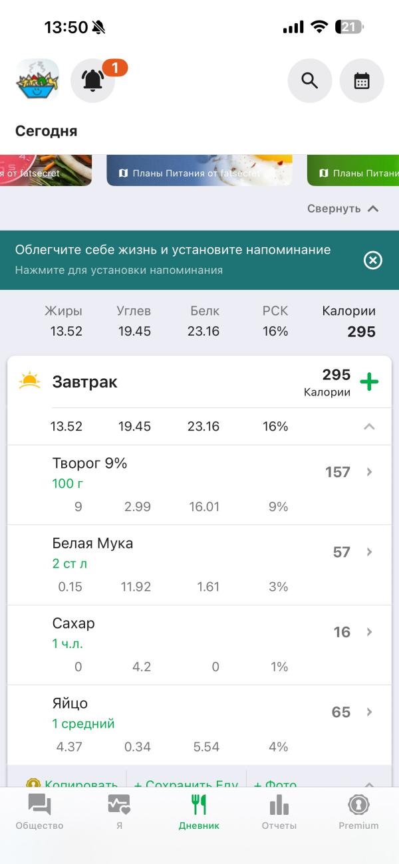Add food to Завтрак with plus

pos(369,381)
